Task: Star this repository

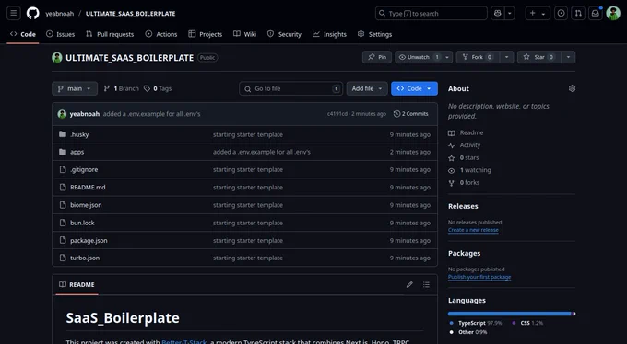Action: (539, 57)
